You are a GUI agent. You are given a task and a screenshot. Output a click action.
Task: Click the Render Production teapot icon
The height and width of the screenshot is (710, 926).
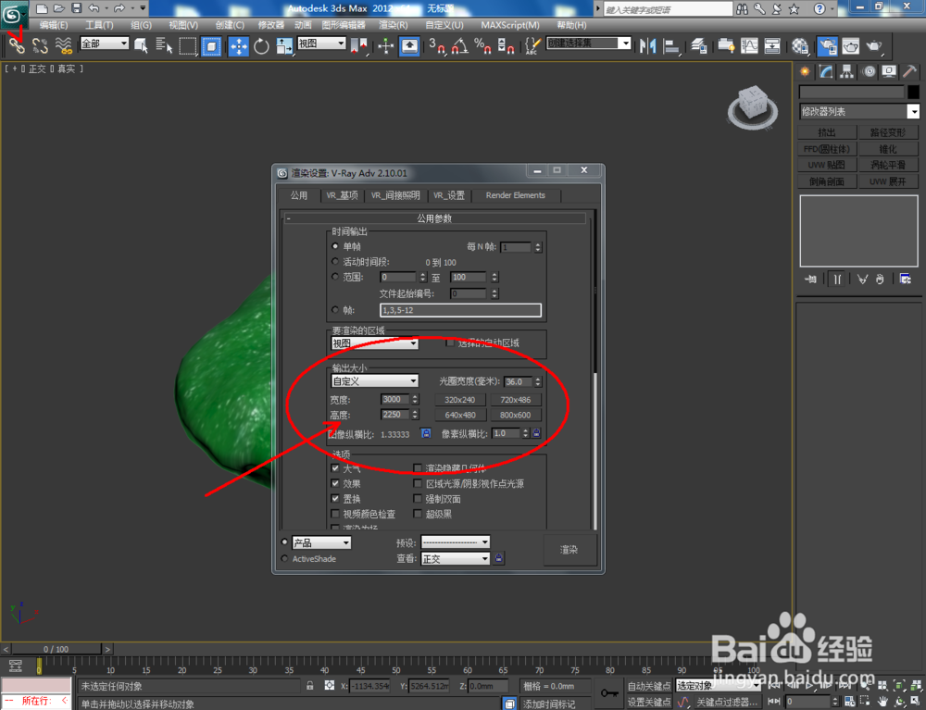pyautogui.click(x=874, y=45)
